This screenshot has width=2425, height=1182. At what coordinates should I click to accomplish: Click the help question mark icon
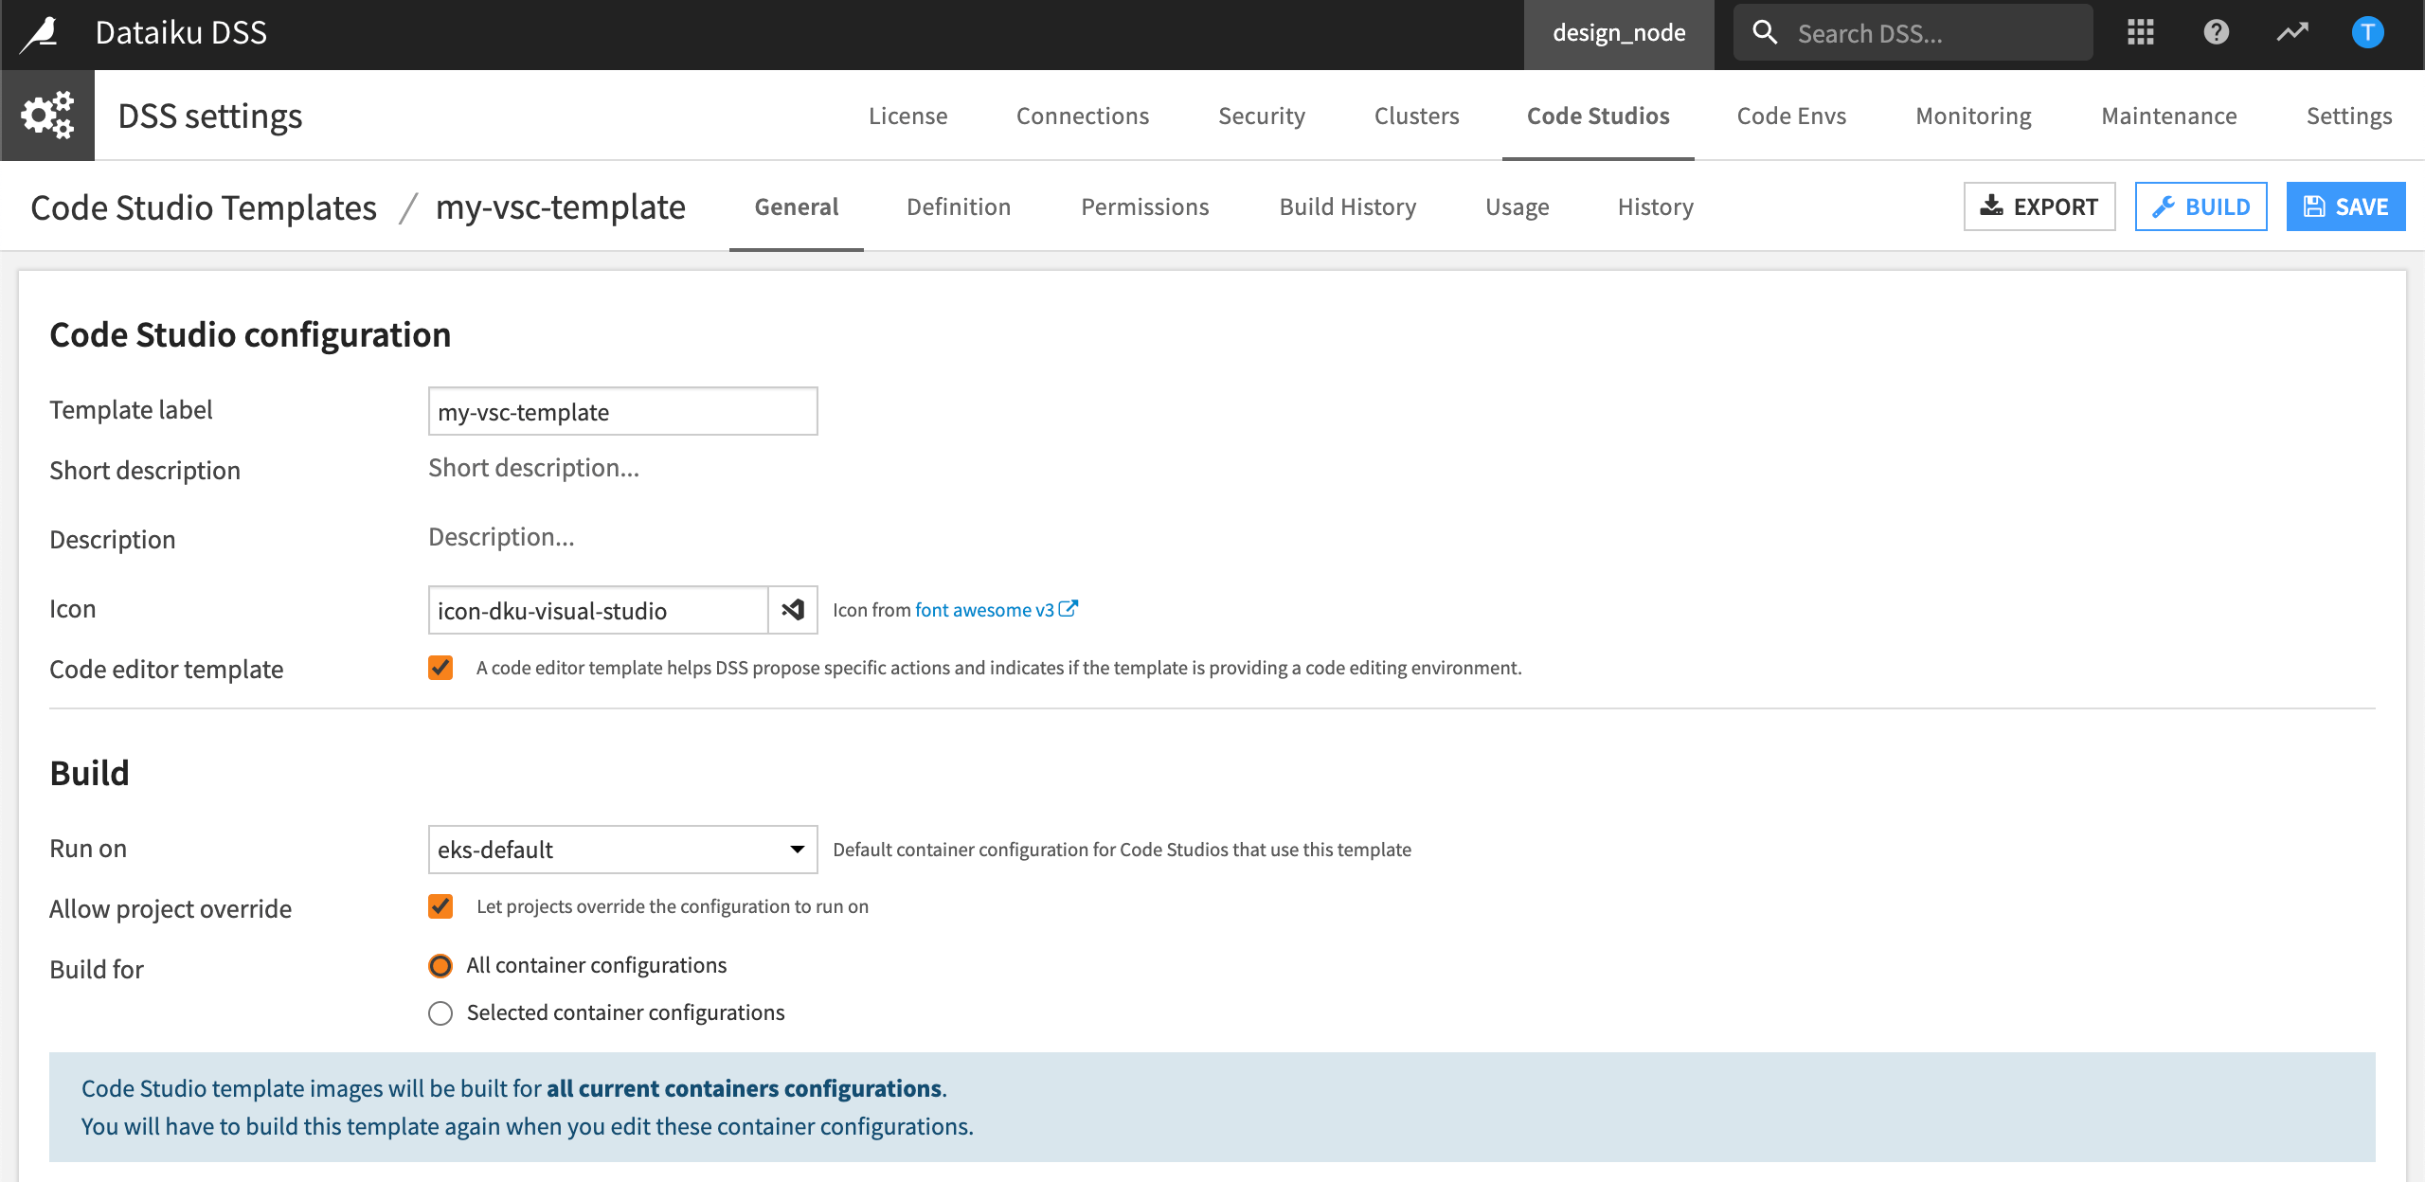coord(2217,31)
